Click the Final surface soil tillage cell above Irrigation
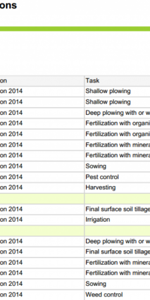Image resolution: width=150 pixels, height=300 pixels. (117, 209)
